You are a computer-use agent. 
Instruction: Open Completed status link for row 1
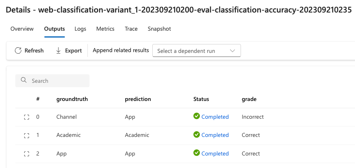tap(215, 135)
